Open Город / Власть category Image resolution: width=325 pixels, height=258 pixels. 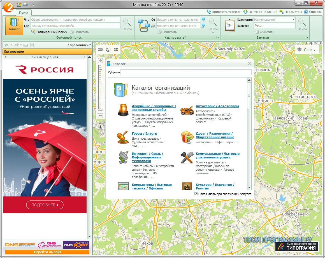tap(144, 133)
